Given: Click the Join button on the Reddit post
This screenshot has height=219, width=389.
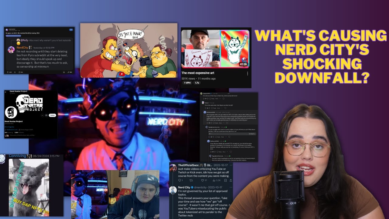Looking at the screenshot, I should point(71,30).
